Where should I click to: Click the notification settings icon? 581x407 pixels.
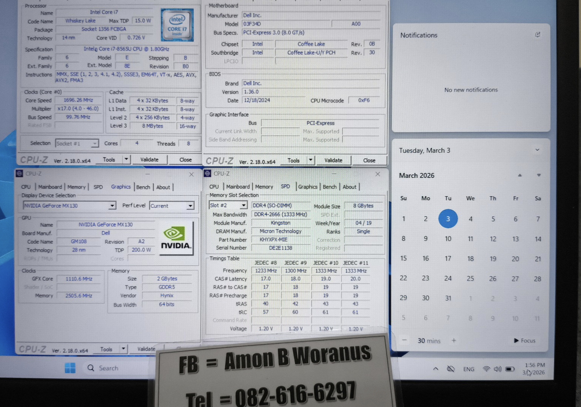coord(538,35)
